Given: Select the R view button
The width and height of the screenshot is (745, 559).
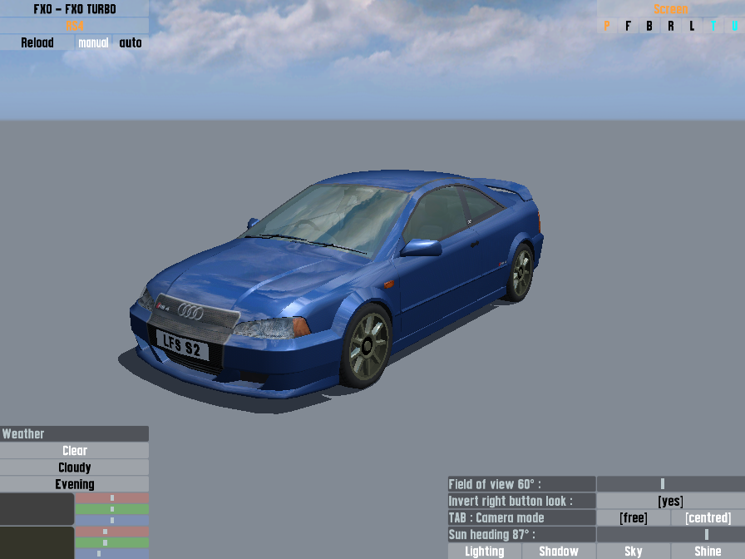Looking at the screenshot, I should [670, 26].
